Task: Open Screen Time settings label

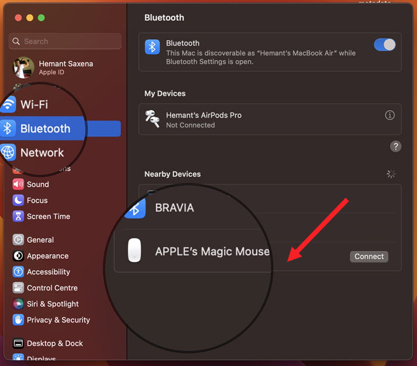Action: [49, 217]
